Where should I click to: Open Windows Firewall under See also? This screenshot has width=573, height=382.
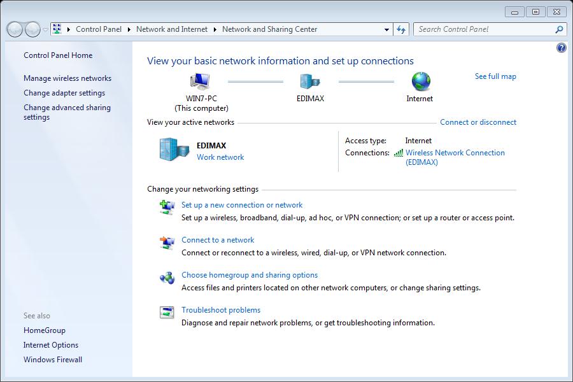point(53,360)
